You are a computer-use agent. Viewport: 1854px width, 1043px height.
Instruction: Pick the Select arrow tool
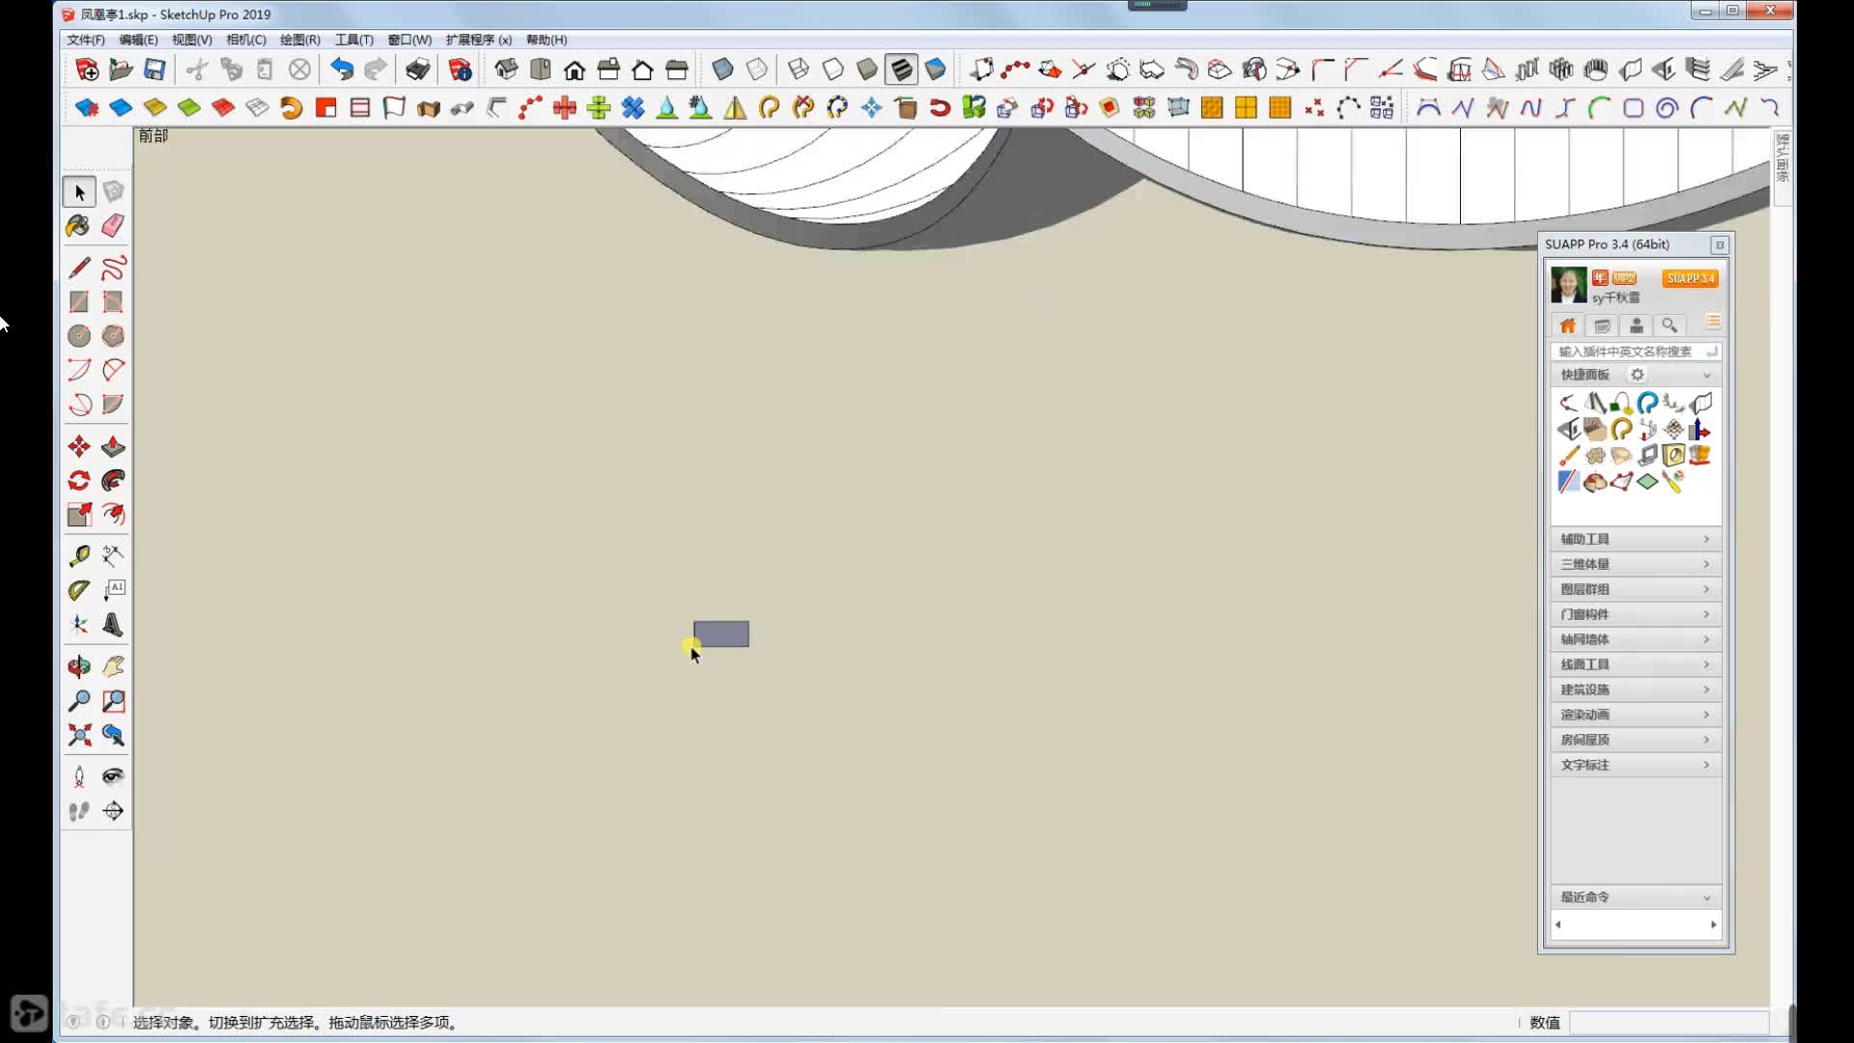click(79, 192)
